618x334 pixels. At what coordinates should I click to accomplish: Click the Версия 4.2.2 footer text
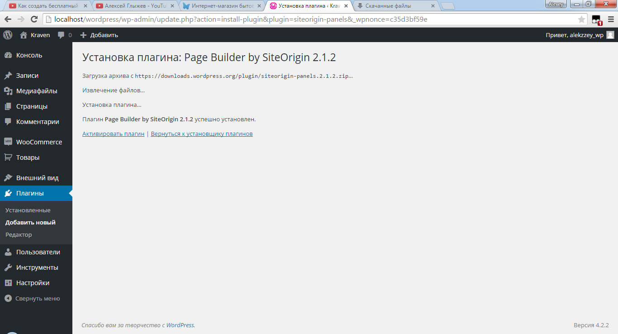click(591, 325)
